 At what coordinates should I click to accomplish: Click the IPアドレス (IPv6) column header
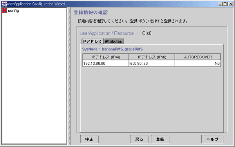tap(152, 57)
